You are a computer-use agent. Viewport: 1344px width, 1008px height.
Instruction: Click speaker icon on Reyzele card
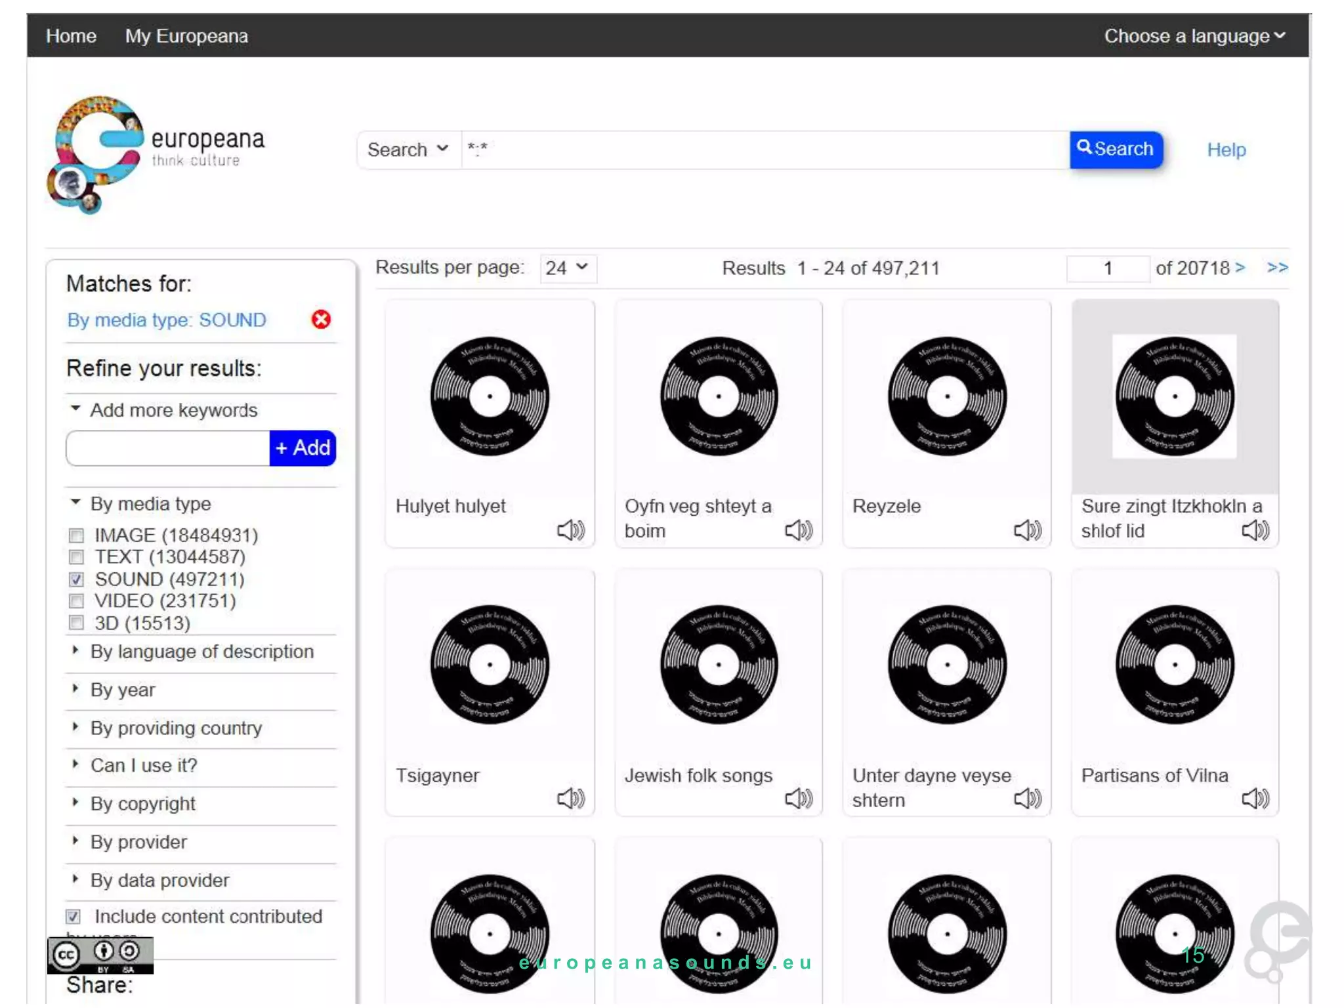(1027, 530)
